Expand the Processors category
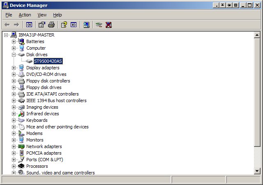 click(14, 166)
